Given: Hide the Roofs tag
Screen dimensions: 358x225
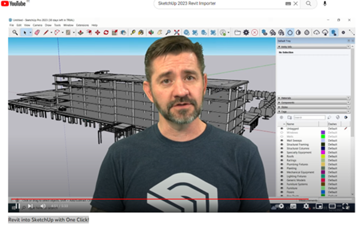Looking at the screenshot, I should pos(282,157).
